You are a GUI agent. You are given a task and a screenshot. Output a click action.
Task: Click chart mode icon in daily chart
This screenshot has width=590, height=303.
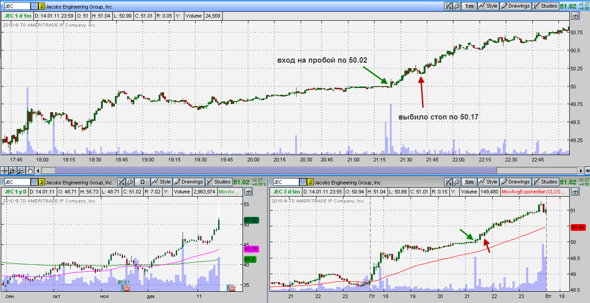tap(248, 191)
